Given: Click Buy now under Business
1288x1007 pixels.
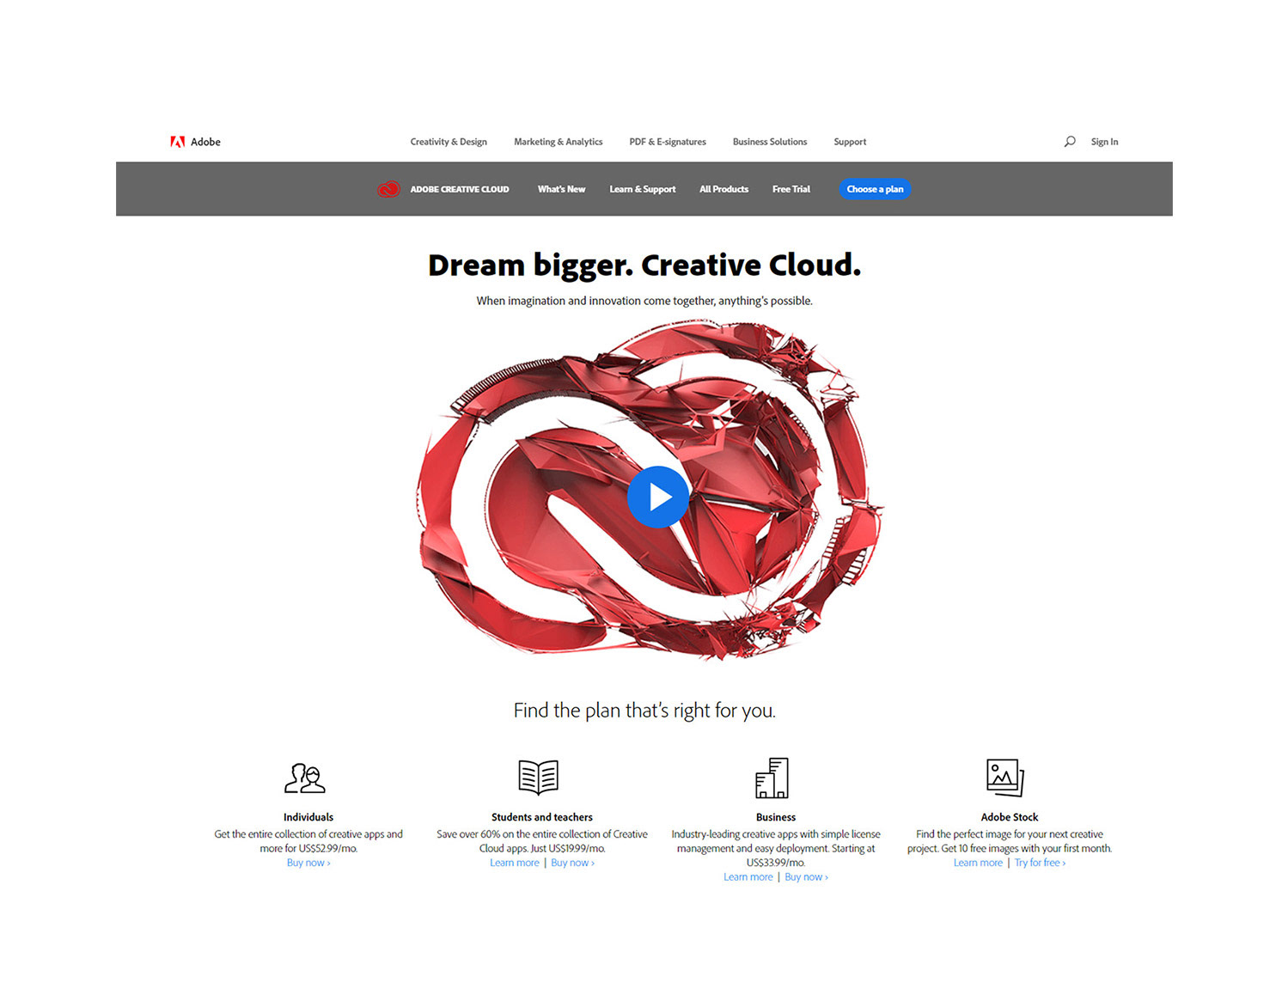Looking at the screenshot, I should 807,877.
